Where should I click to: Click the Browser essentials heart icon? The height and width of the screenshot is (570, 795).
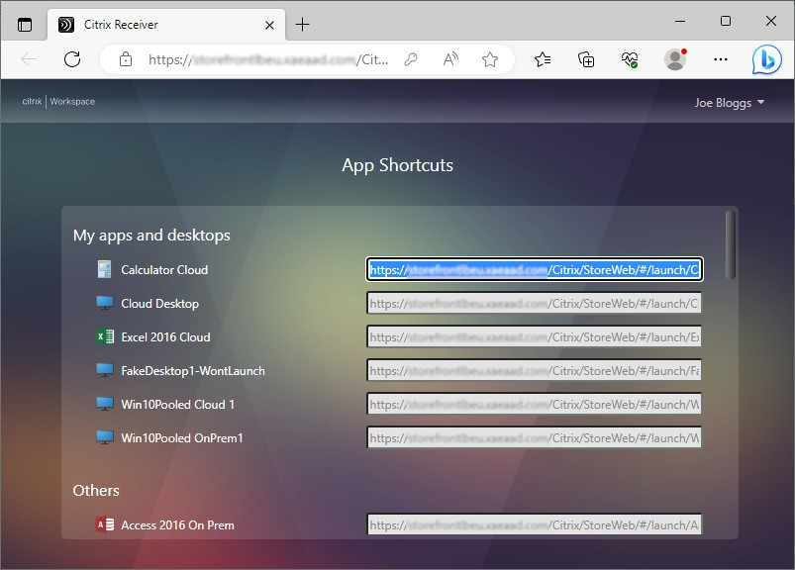tap(629, 59)
